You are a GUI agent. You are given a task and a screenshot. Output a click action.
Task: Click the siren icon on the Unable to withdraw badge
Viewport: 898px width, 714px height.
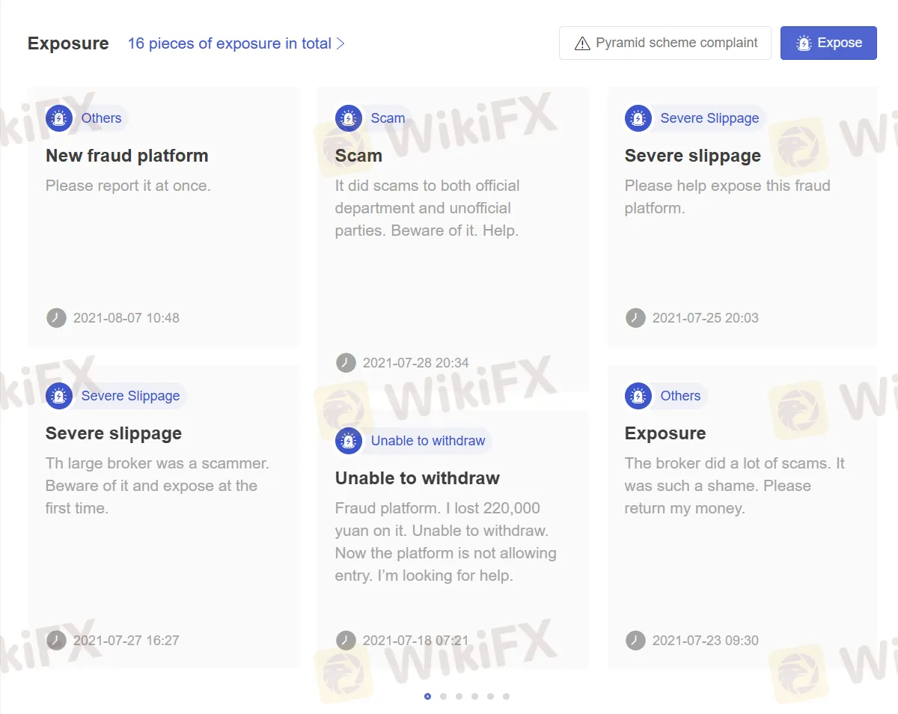coord(349,441)
